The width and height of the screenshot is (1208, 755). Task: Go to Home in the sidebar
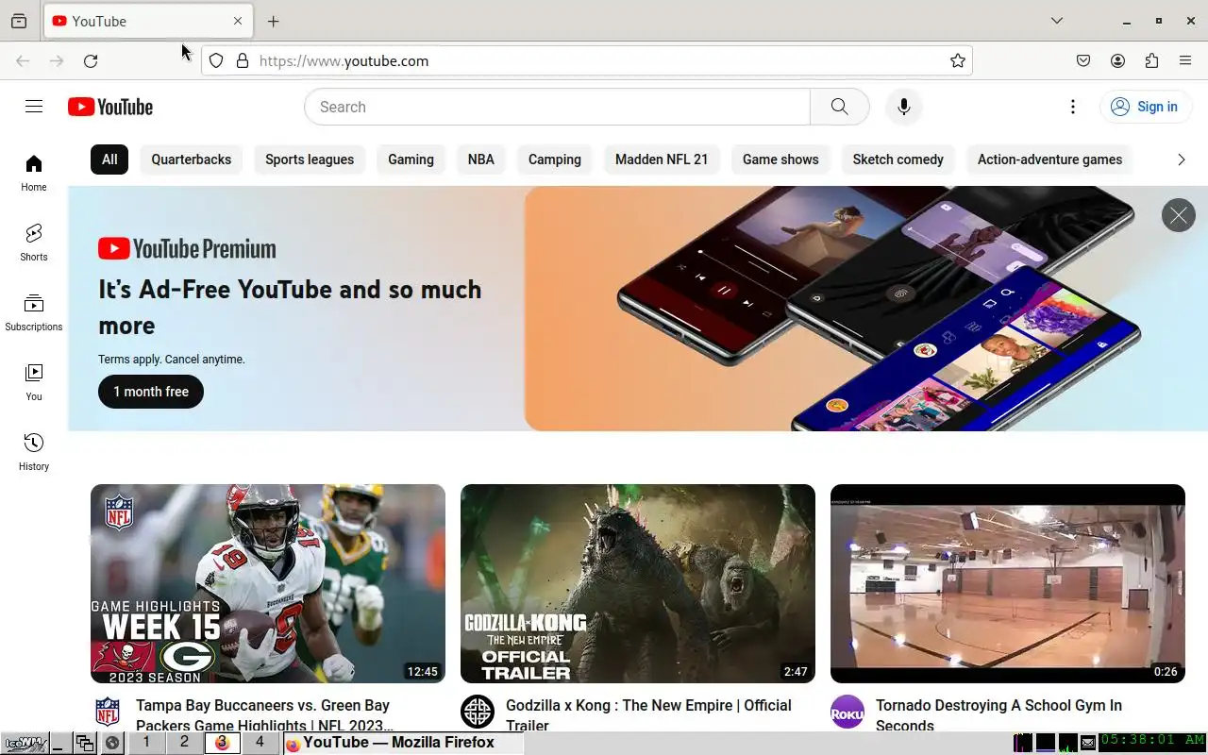point(34,173)
